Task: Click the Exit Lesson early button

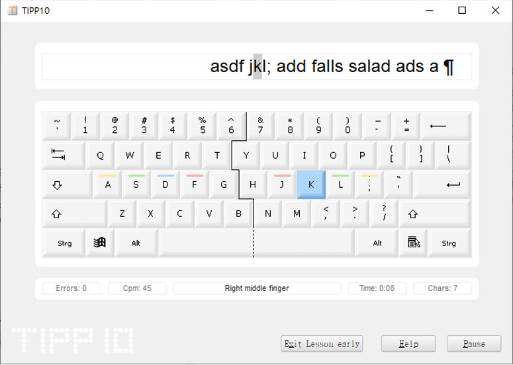Action: (x=322, y=344)
